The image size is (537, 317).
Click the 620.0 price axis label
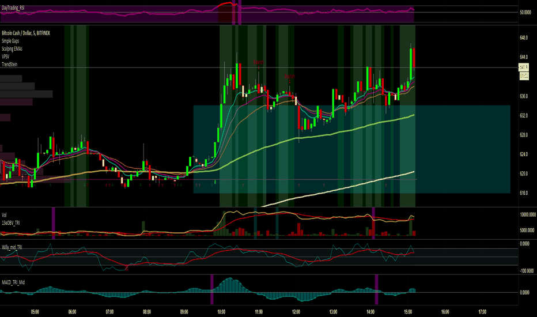pos(524,173)
